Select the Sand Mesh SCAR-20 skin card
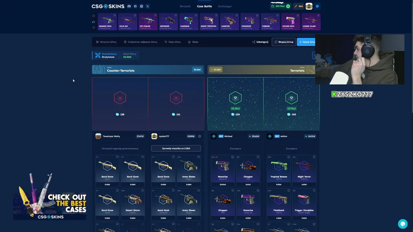413x232 pixels. (x=163, y=204)
